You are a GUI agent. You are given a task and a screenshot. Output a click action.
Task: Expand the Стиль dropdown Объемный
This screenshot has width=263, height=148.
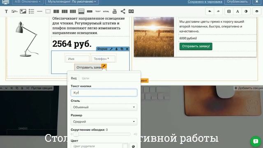coord(104,107)
